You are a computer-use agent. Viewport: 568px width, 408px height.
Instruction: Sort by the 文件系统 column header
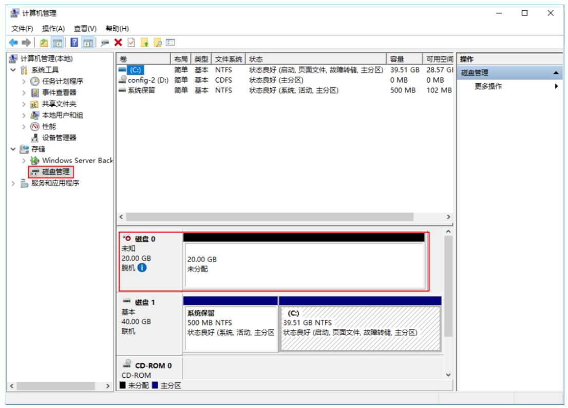coord(229,59)
